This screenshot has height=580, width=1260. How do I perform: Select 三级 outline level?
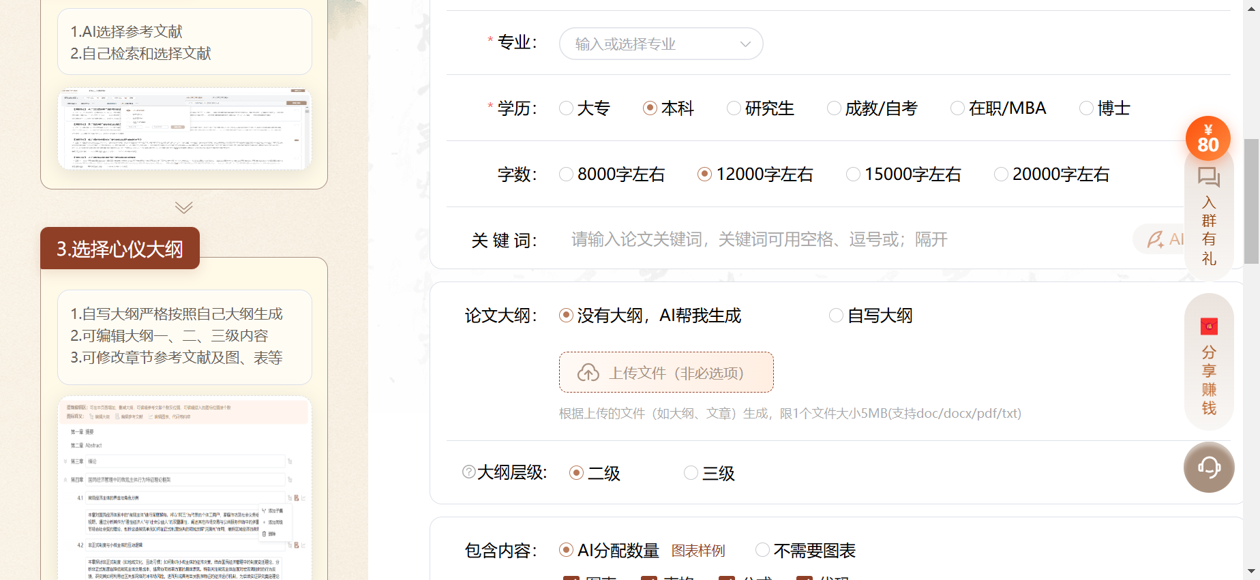pyautogui.click(x=691, y=473)
